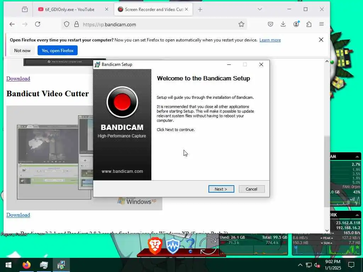Reload the current Firefox page
This screenshot has width=363, height=272.
point(38,24)
